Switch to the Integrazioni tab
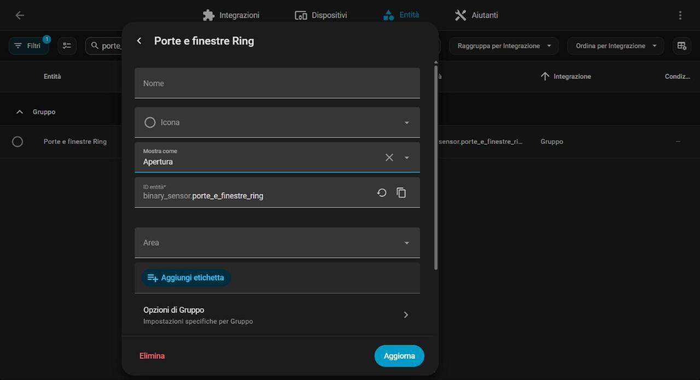Viewport: 700px width, 380px height. click(231, 15)
